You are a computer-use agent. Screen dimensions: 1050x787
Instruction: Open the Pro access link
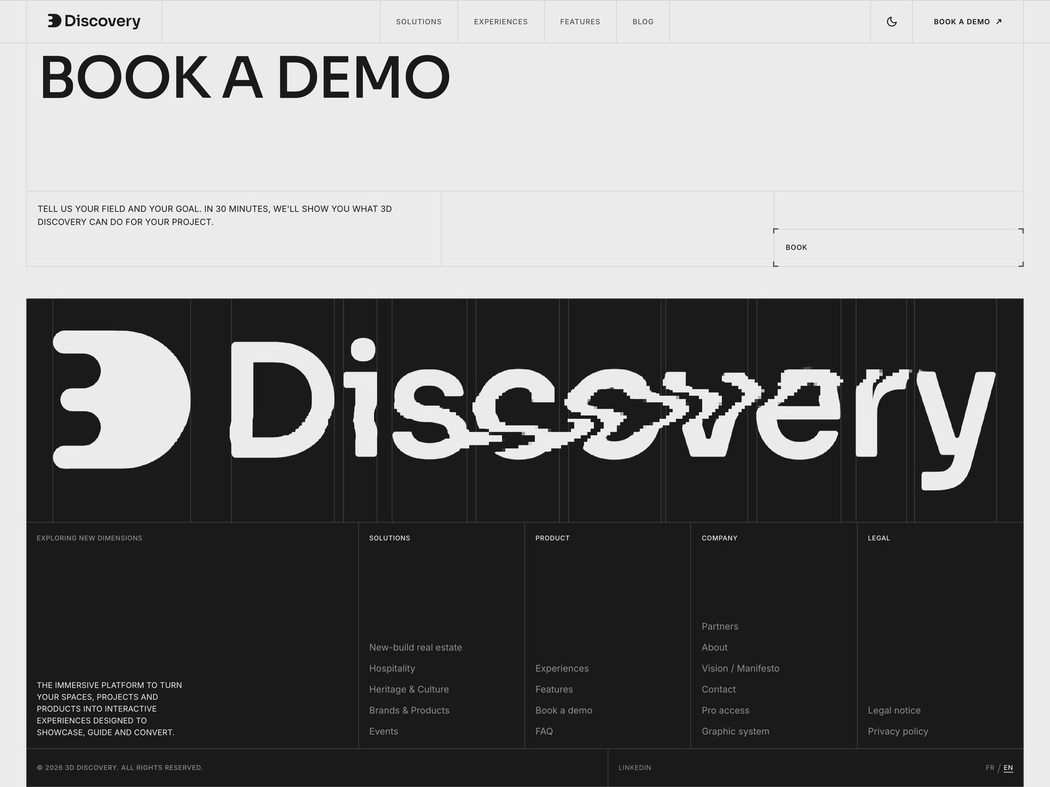[725, 710]
